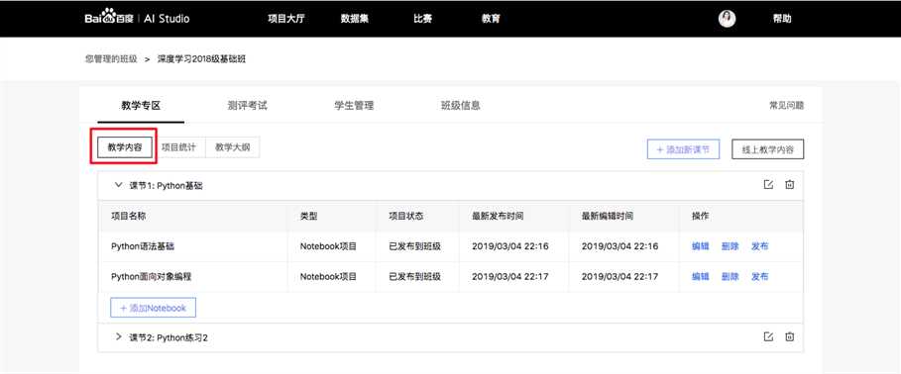Viewport: 901px width, 374px height.
Task: Click 删除 for Python面向对象编程
Action: [730, 276]
